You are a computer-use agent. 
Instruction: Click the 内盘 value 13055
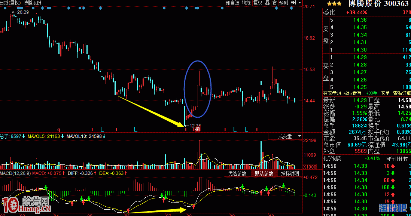point(404,151)
